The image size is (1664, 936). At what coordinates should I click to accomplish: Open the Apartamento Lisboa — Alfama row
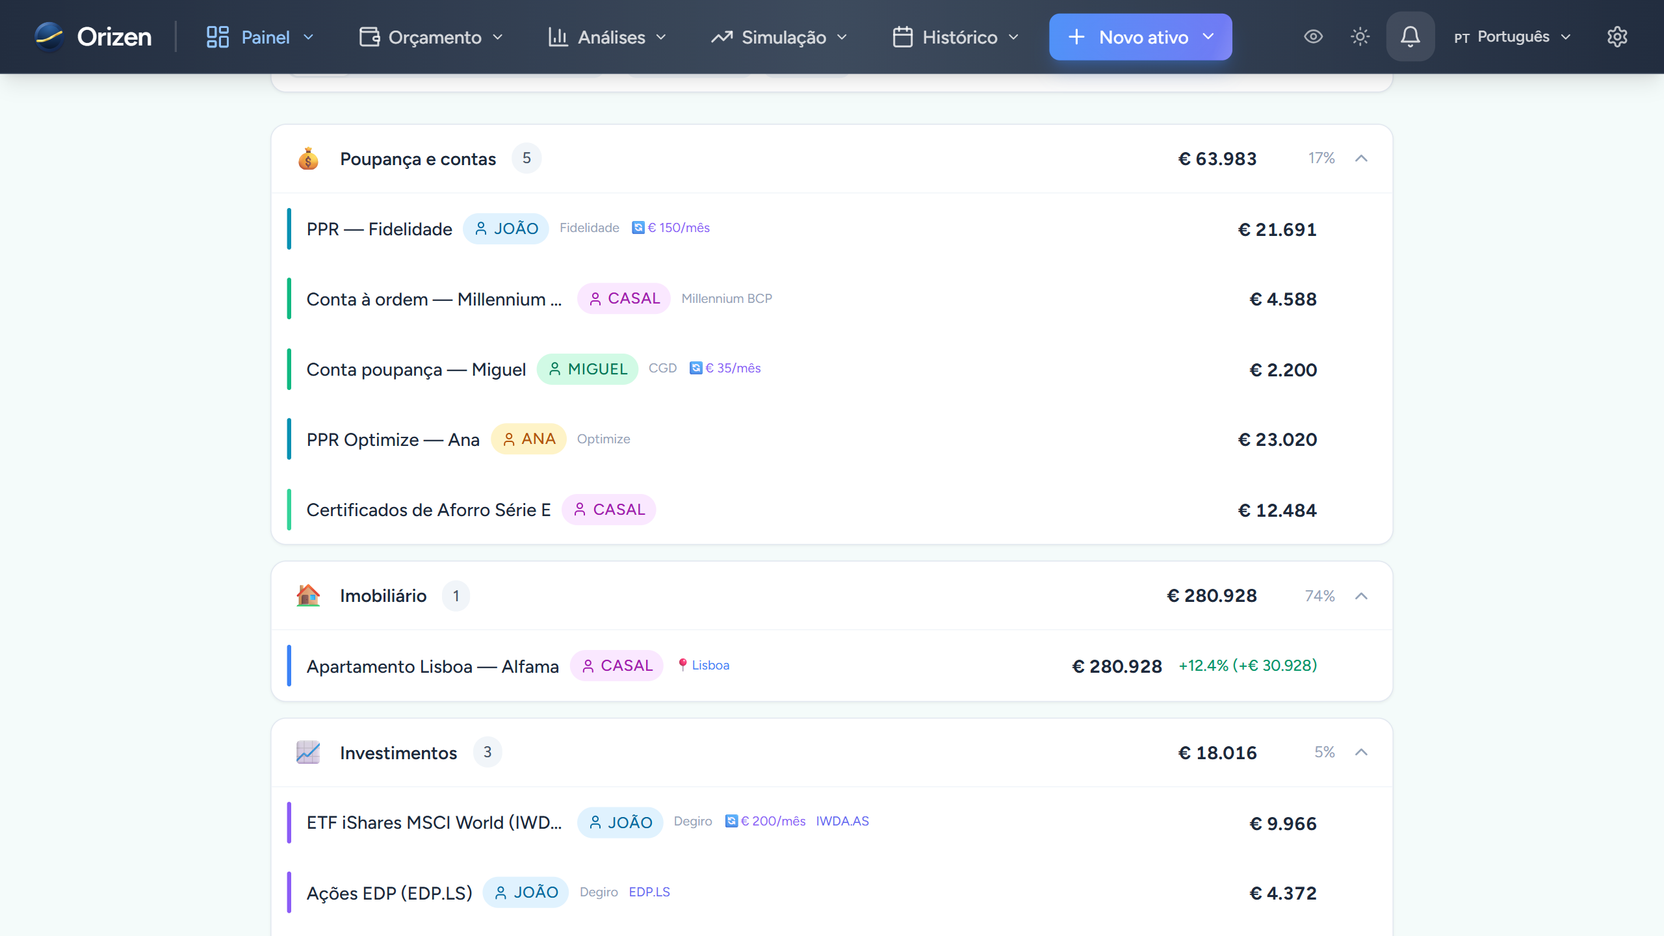tap(433, 666)
